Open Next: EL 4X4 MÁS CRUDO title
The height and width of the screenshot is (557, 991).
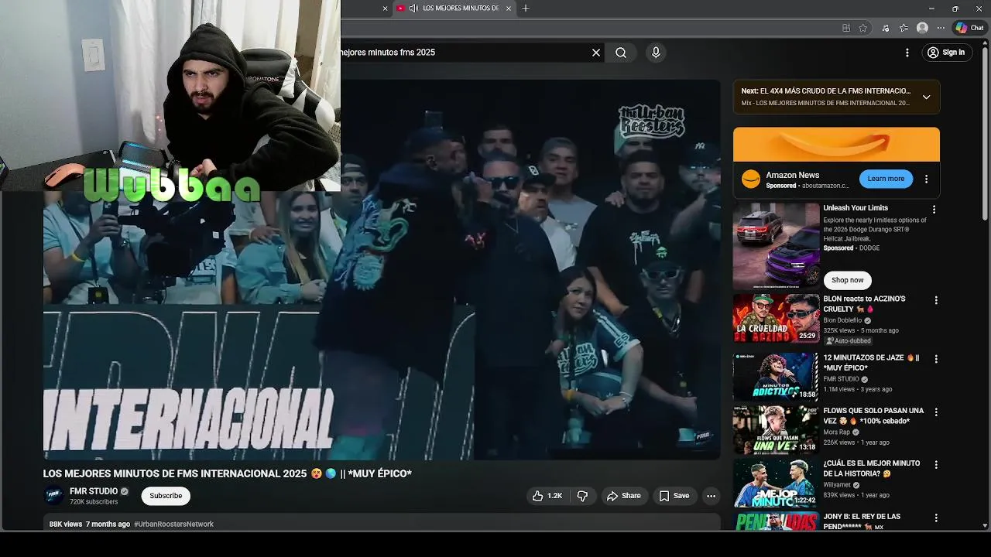pos(825,91)
